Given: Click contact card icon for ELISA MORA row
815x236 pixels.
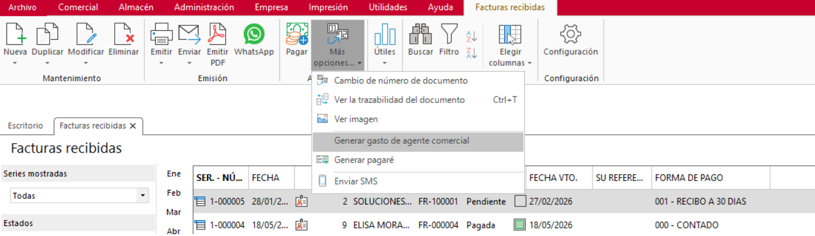Looking at the screenshot, I should coord(302,225).
